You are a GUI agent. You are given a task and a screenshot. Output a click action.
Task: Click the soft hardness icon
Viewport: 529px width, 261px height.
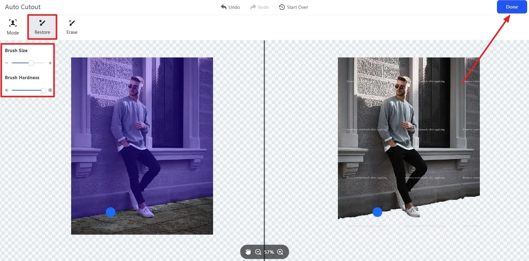pos(7,90)
